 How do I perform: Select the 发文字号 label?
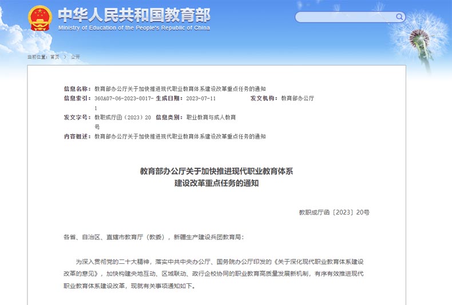click(77, 118)
